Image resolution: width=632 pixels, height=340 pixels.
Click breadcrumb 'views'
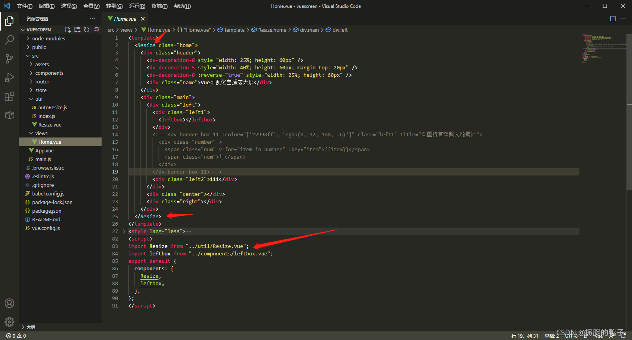(126, 30)
